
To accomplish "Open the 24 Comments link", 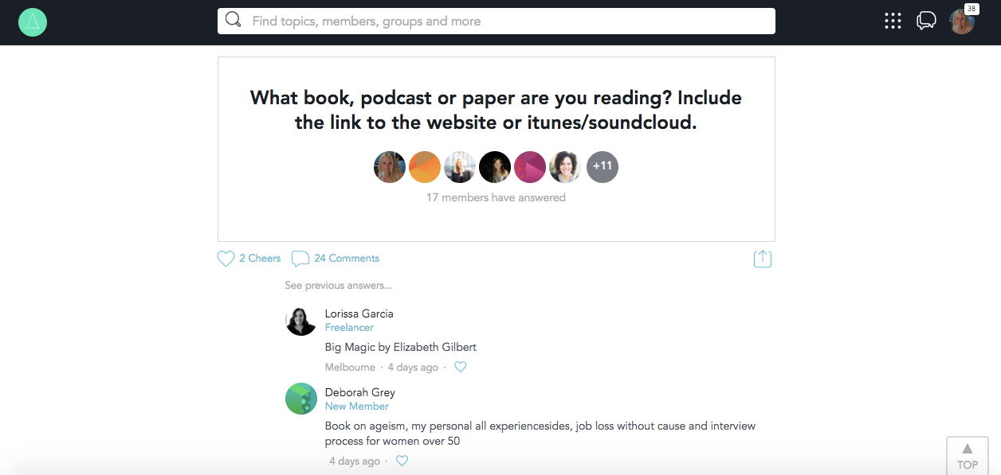I will tap(347, 258).
